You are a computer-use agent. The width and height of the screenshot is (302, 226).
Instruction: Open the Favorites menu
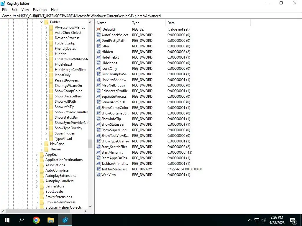pyautogui.click(x=40, y=10)
